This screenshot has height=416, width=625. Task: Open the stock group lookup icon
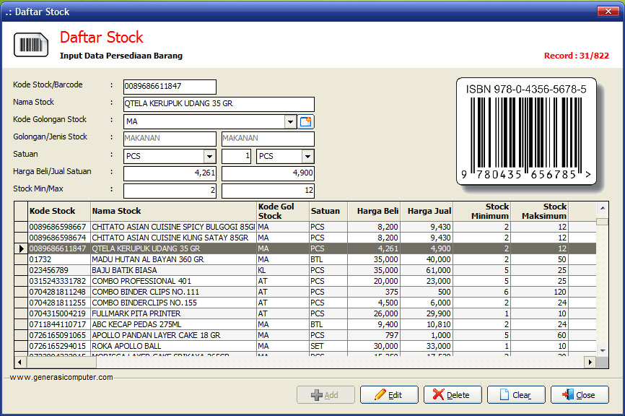coord(306,121)
